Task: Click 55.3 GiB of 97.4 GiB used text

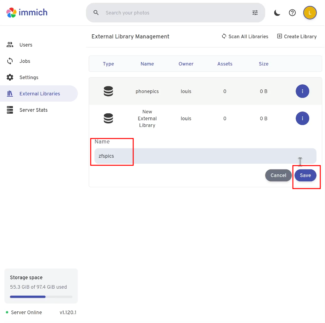Action: pyautogui.click(x=38, y=287)
